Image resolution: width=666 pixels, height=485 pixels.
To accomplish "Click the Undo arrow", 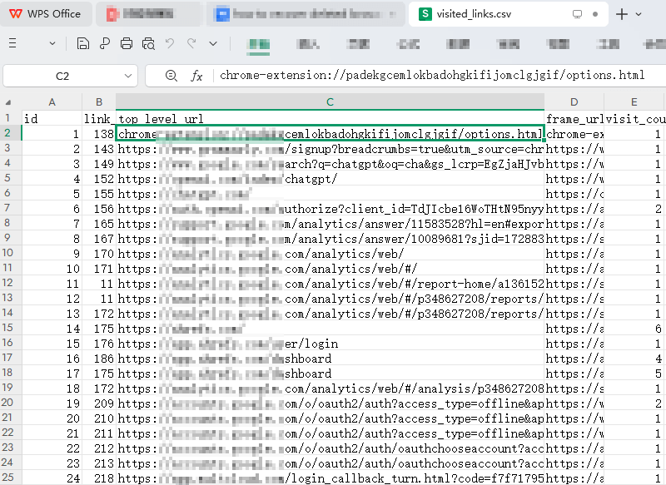I will point(170,44).
